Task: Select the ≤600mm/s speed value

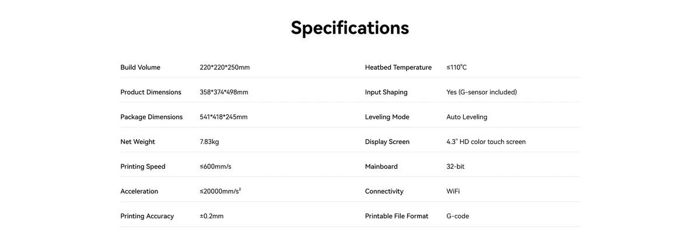Action: 215,166
